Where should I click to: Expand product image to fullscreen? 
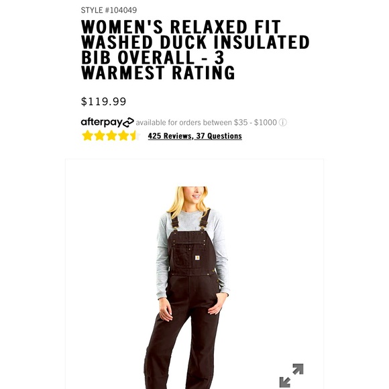291,376
